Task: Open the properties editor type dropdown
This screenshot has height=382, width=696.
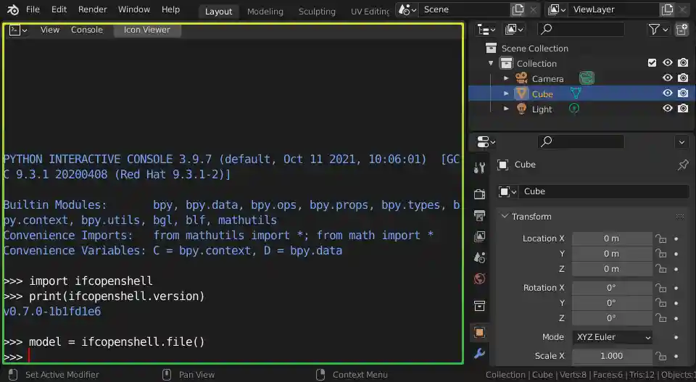Action: point(486,142)
